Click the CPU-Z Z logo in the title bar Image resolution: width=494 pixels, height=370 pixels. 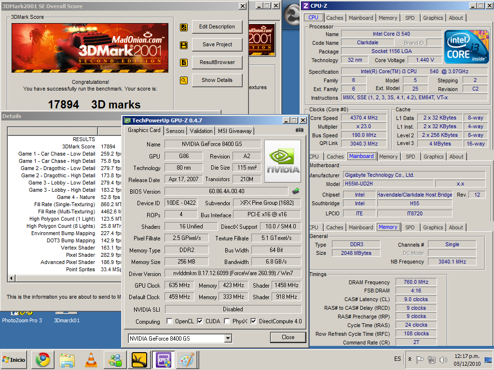click(x=305, y=6)
